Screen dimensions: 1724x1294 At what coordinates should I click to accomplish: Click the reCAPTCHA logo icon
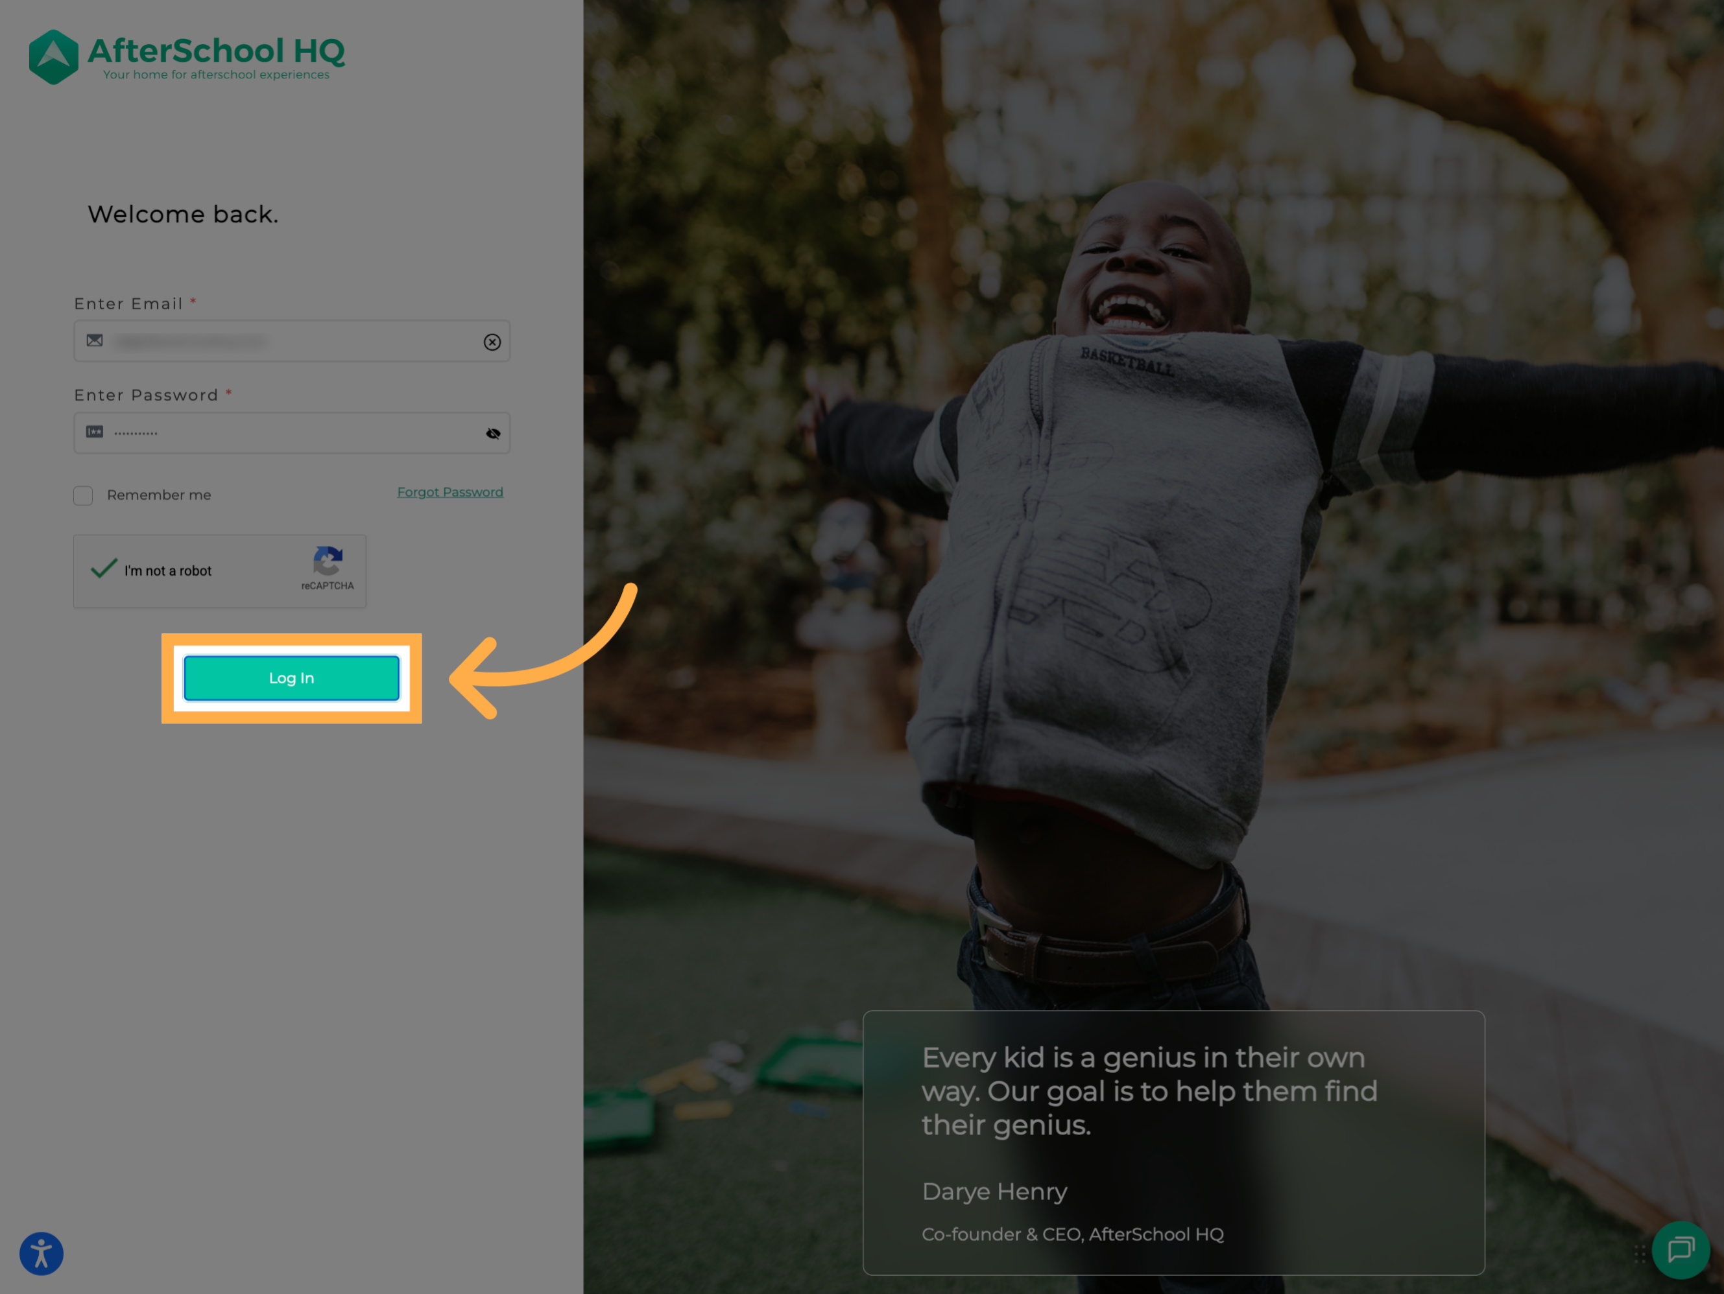pyautogui.click(x=328, y=561)
